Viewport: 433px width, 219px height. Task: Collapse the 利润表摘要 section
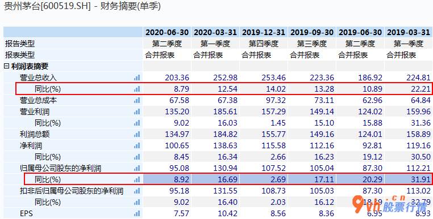7,66
